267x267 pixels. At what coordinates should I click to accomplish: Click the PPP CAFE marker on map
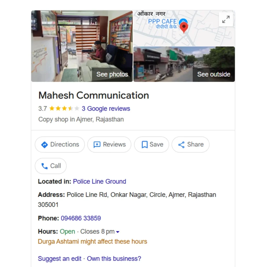pyautogui.click(x=183, y=21)
